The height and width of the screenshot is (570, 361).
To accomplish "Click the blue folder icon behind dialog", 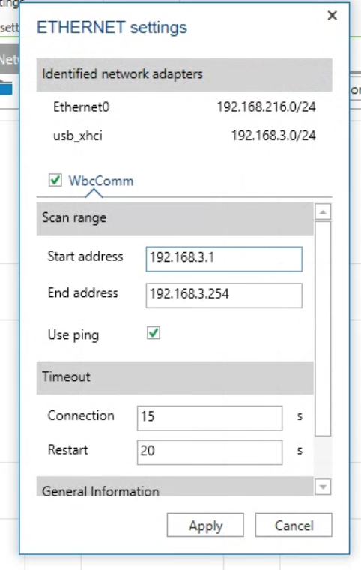I will tap(6, 87).
